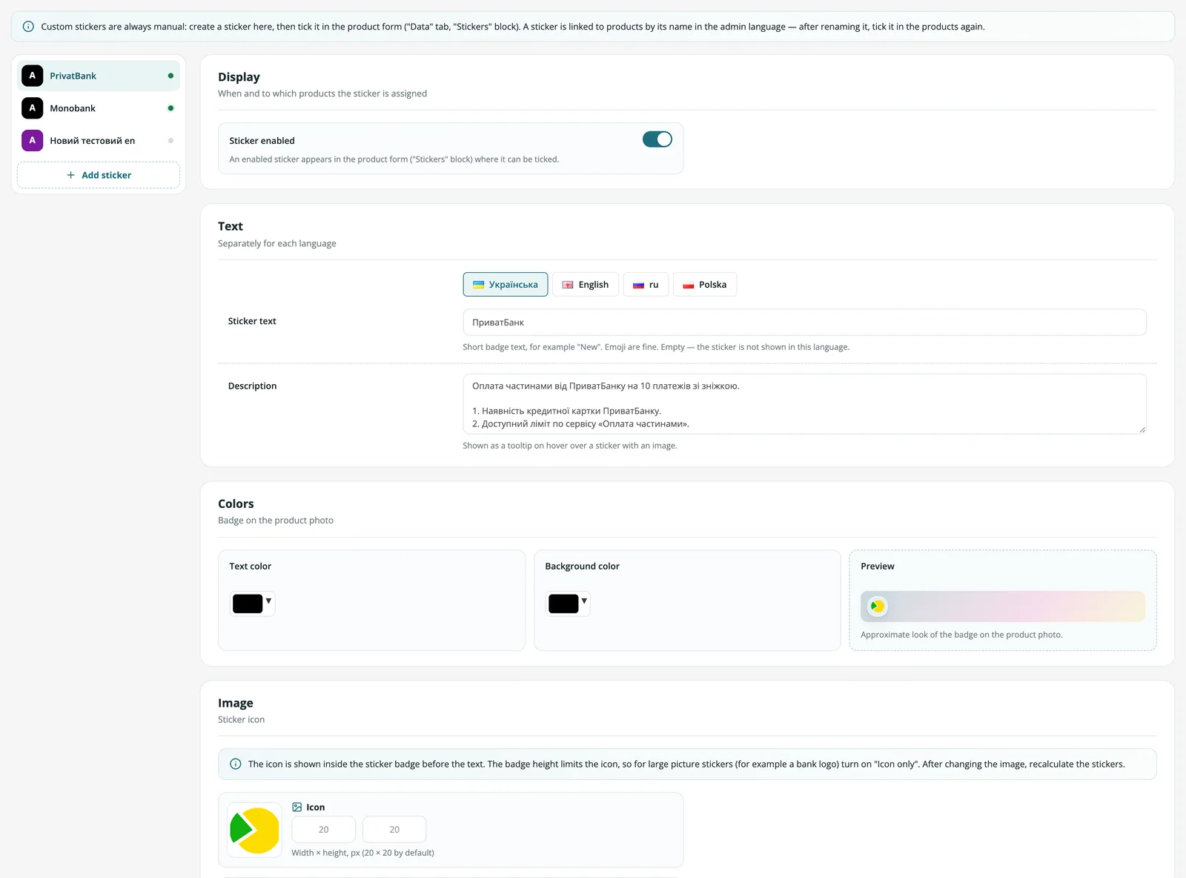Click the Sticker text input field
The image size is (1186, 878).
click(x=804, y=323)
